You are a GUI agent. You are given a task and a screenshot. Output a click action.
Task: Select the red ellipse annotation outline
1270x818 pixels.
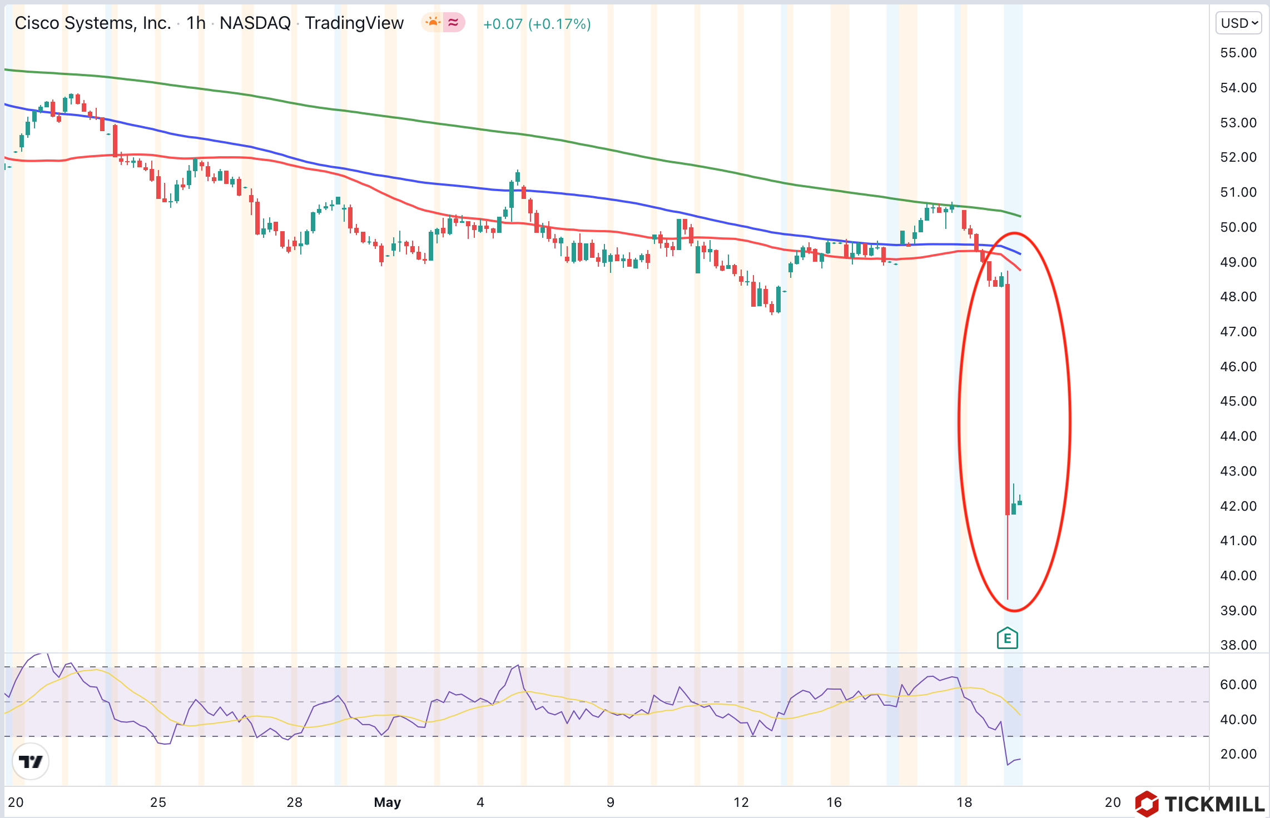959,422
